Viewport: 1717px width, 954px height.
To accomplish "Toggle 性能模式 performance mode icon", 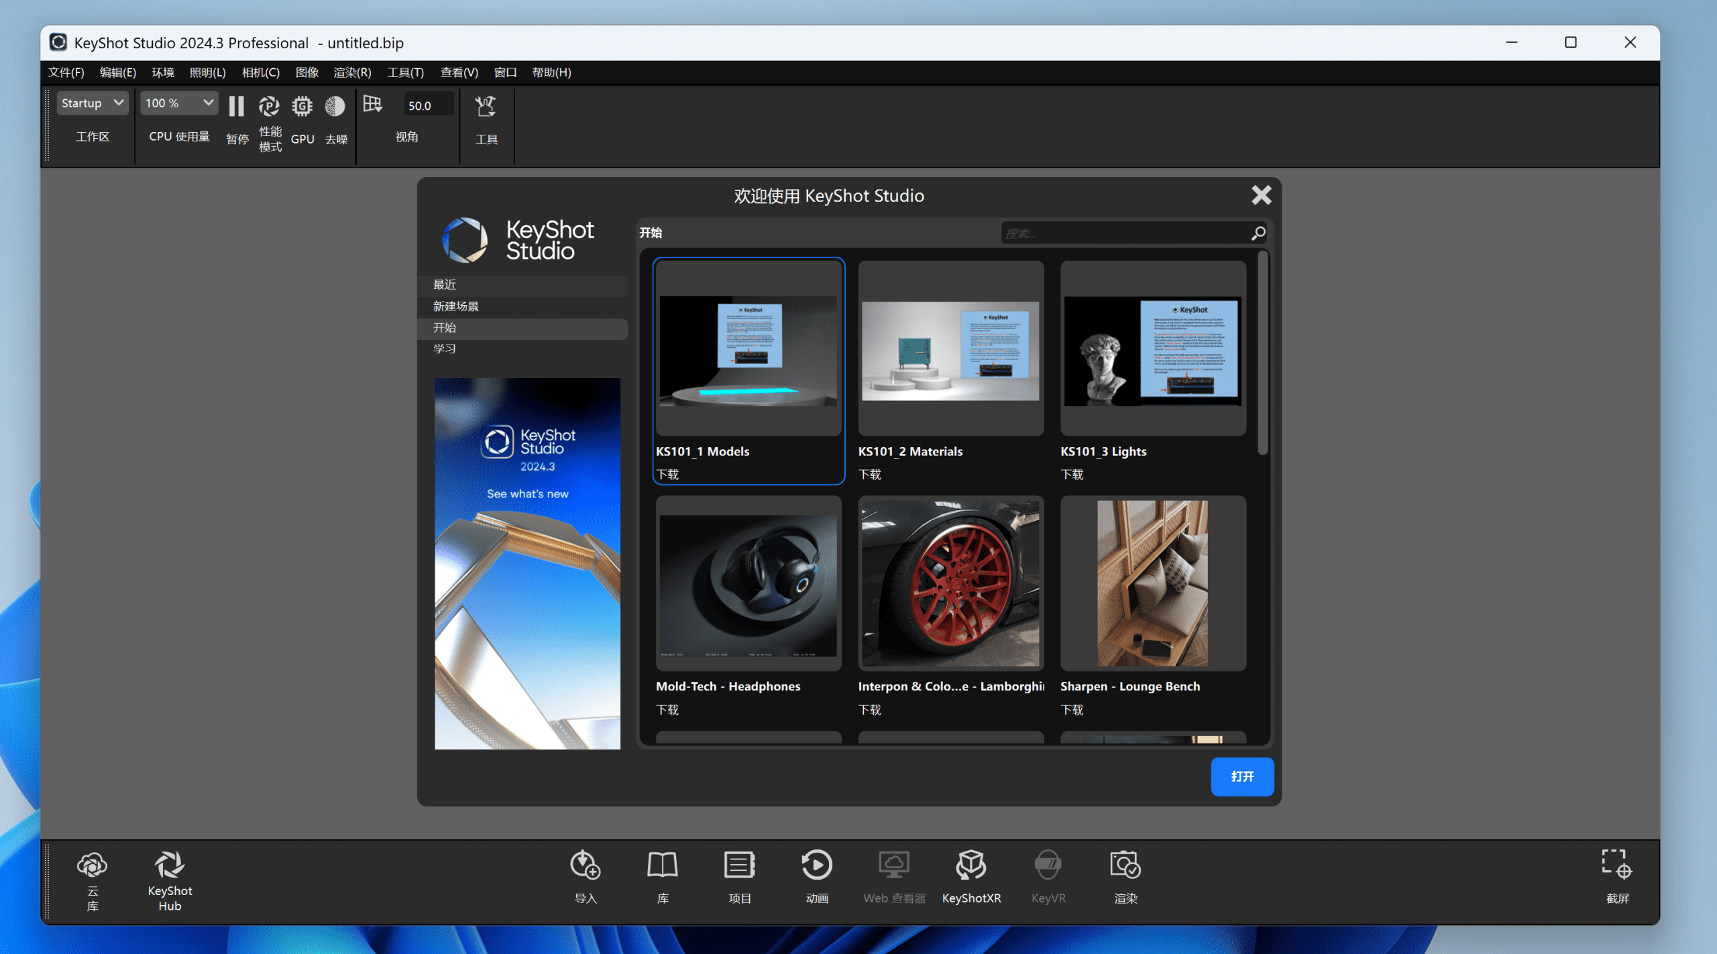I will [x=270, y=106].
